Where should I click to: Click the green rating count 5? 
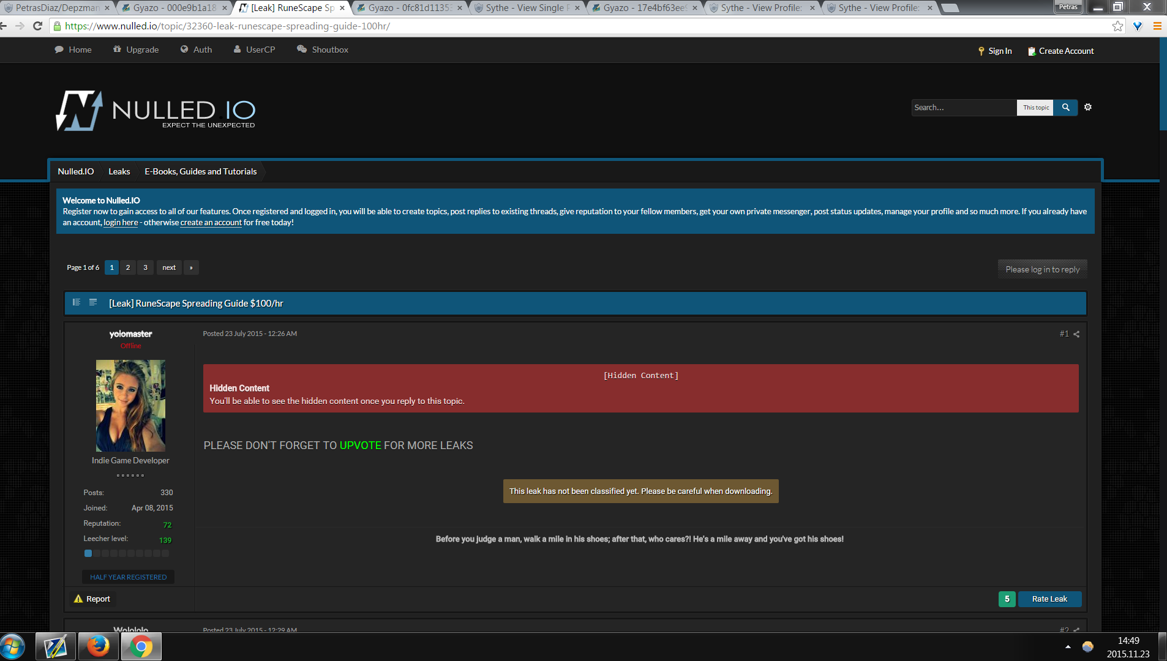click(x=1007, y=599)
